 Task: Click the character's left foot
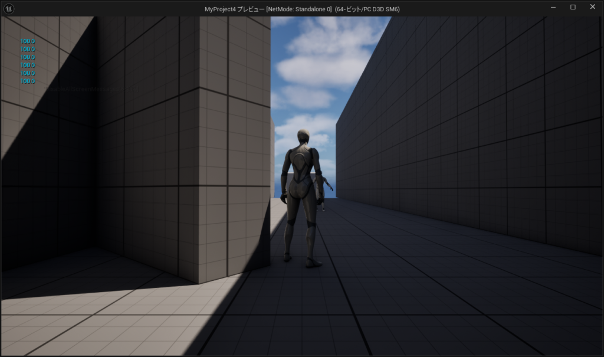pos(287,257)
